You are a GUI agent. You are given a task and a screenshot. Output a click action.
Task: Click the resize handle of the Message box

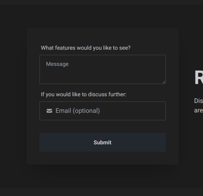click(164, 82)
